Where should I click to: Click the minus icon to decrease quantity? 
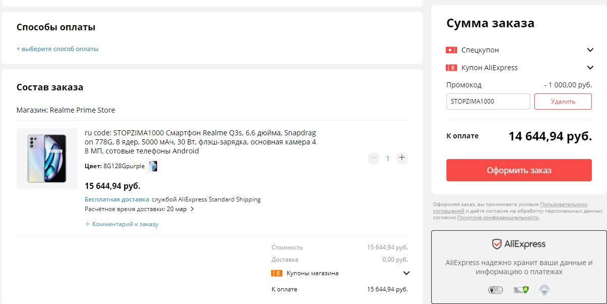pyautogui.click(x=373, y=158)
